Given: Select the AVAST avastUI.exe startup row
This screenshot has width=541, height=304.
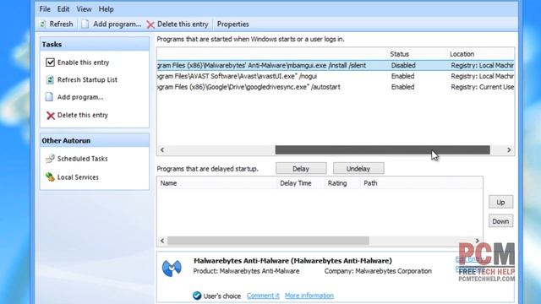Looking at the screenshot, I should tap(336, 76).
